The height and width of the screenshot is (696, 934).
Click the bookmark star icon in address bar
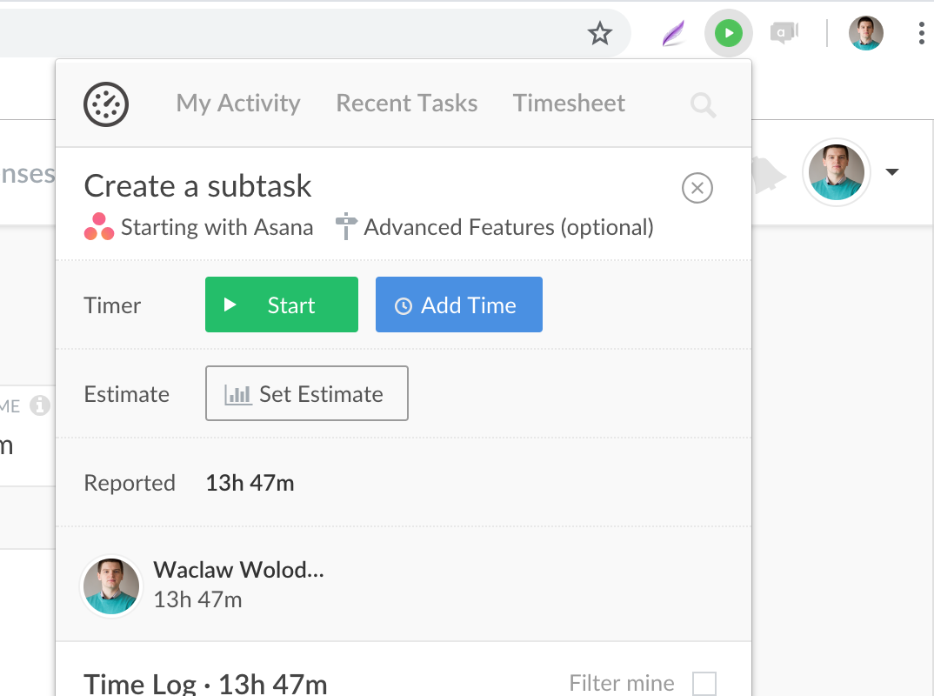600,33
